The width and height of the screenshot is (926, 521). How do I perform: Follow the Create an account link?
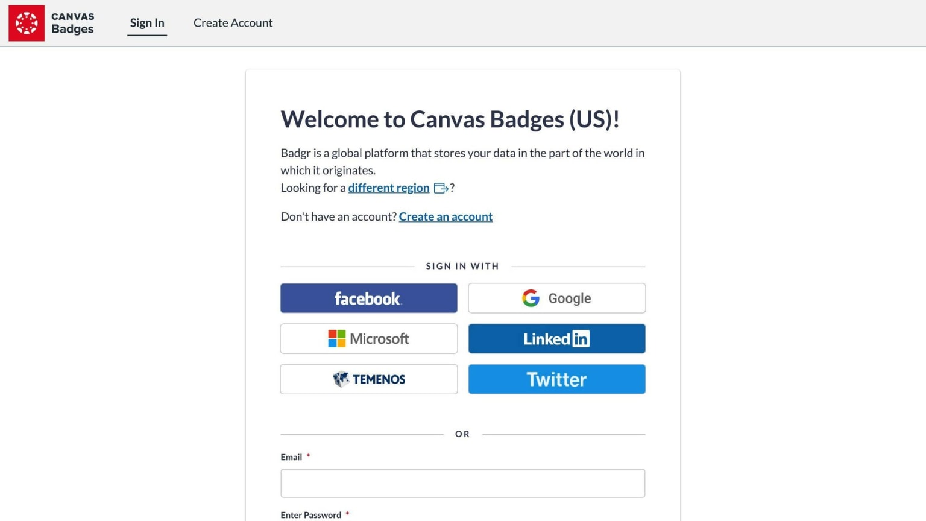pyautogui.click(x=446, y=216)
